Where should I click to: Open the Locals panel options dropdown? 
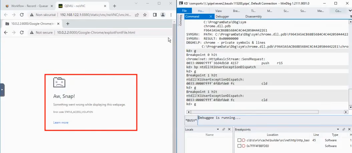218,129
